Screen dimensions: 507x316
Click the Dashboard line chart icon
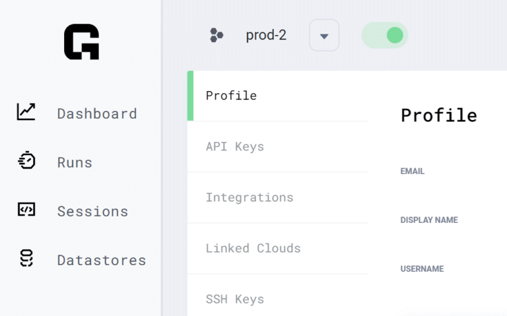pyautogui.click(x=26, y=112)
